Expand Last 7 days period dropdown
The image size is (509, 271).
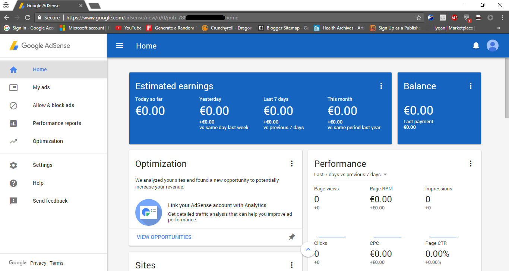click(351, 175)
